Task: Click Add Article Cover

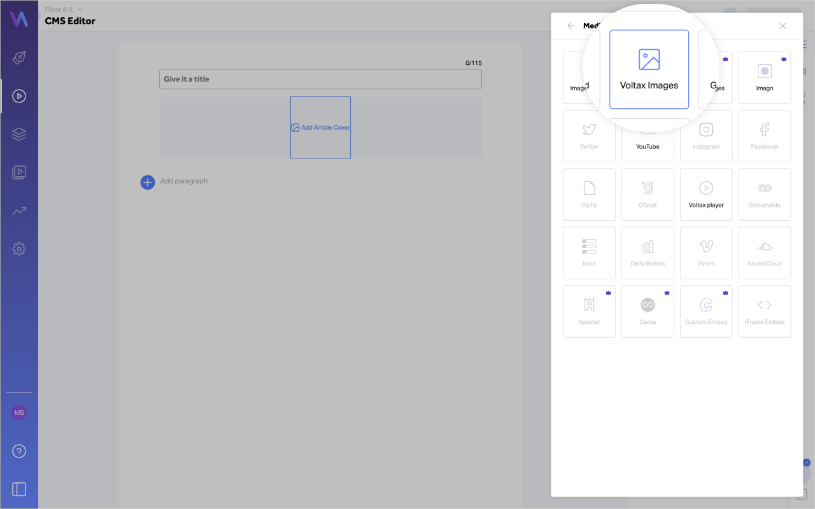Action: 320,127
